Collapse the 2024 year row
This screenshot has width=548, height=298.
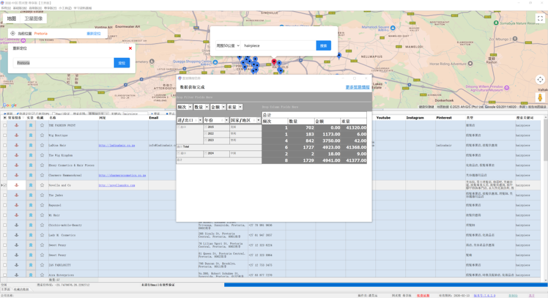tap(206, 153)
